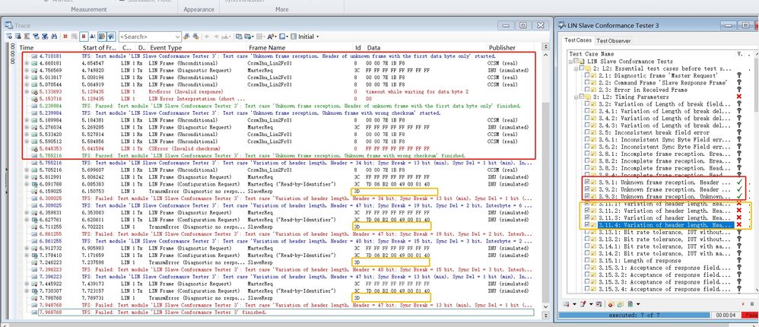Image resolution: width=759 pixels, height=327 pixels.
Task: Expand trace row at time 5.133693 RcvError
Action: 27,91
